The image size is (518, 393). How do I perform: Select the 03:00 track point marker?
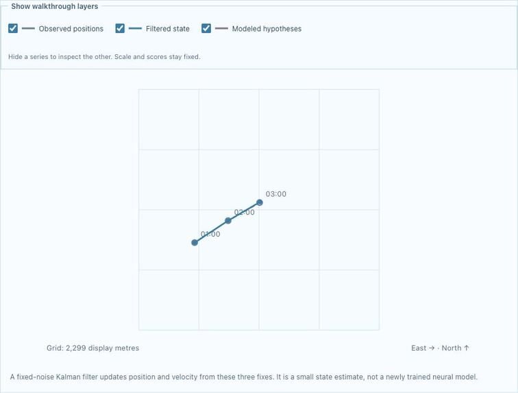(x=260, y=202)
